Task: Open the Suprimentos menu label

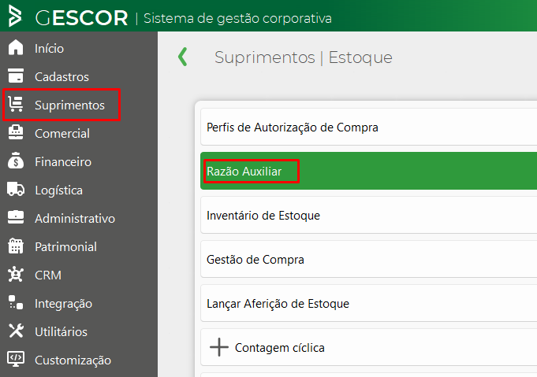Action: tap(69, 105)
